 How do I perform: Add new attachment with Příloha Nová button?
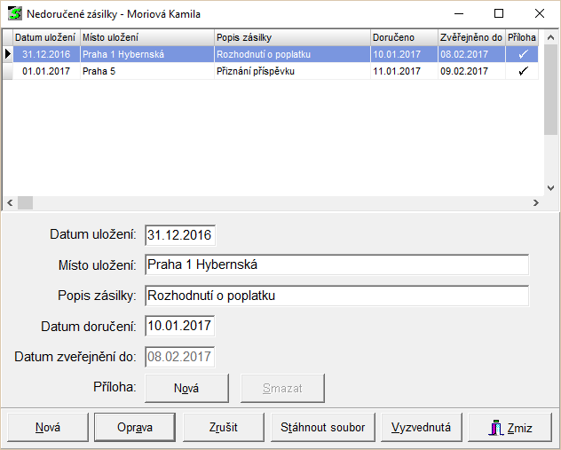coord(186,388)
